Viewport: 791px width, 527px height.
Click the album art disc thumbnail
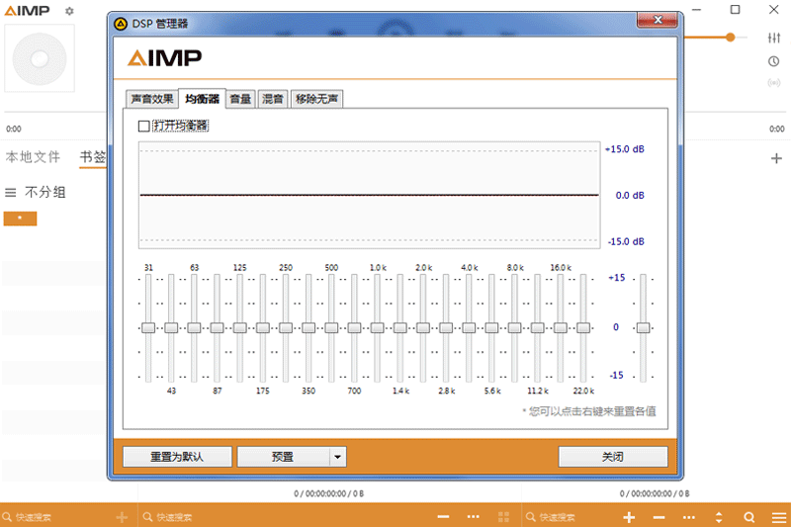[x=40, y=58]
